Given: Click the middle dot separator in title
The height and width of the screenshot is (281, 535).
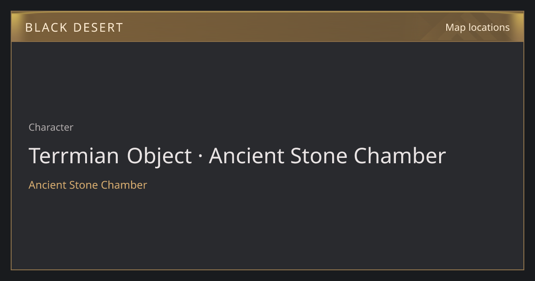Looking at the screenshot, I should point(200,157).
